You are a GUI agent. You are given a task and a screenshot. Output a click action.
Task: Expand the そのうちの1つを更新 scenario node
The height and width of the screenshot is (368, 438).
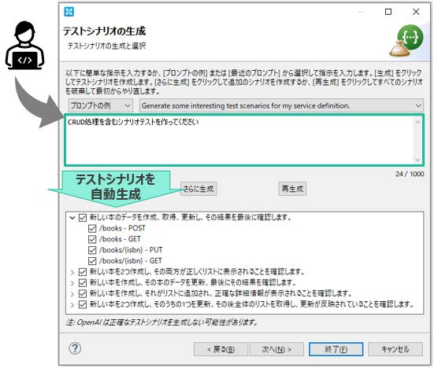click(x=72, y=305)
